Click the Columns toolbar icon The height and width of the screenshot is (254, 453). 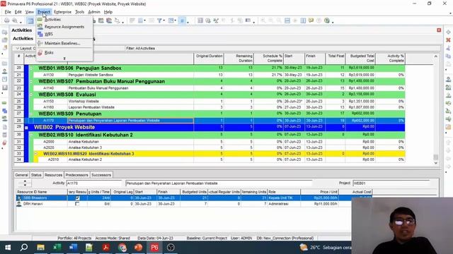[140, 20]
